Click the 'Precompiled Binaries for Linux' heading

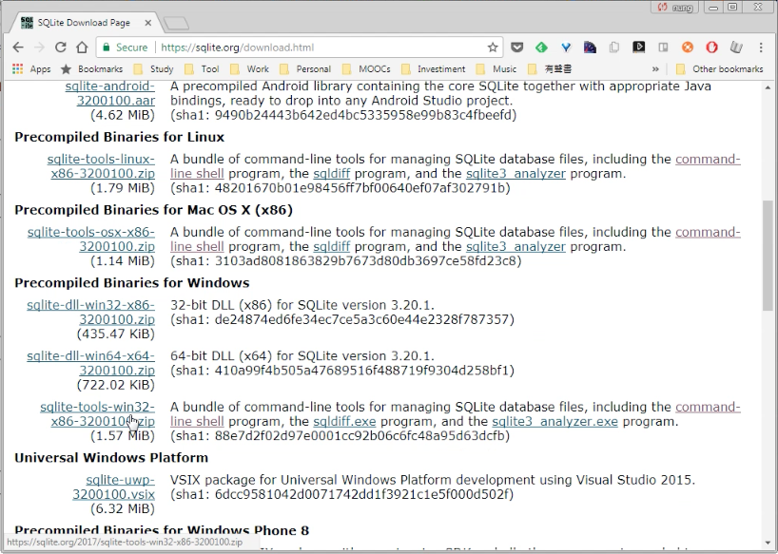pos(119,137)
